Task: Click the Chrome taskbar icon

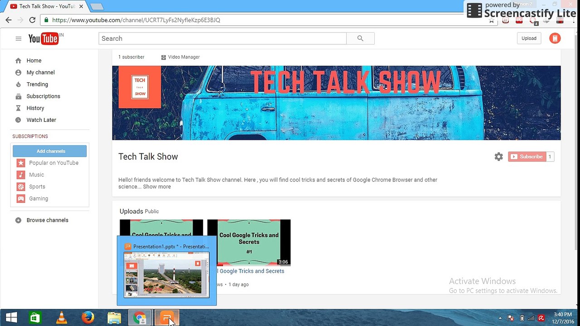Action: (x=140, y=317)
